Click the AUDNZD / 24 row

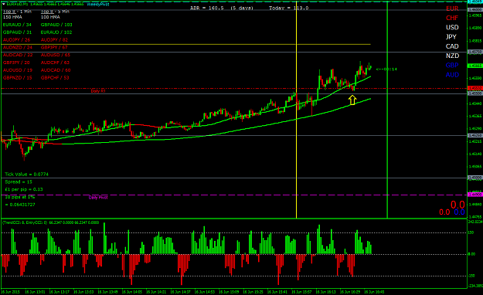point(18,47)
